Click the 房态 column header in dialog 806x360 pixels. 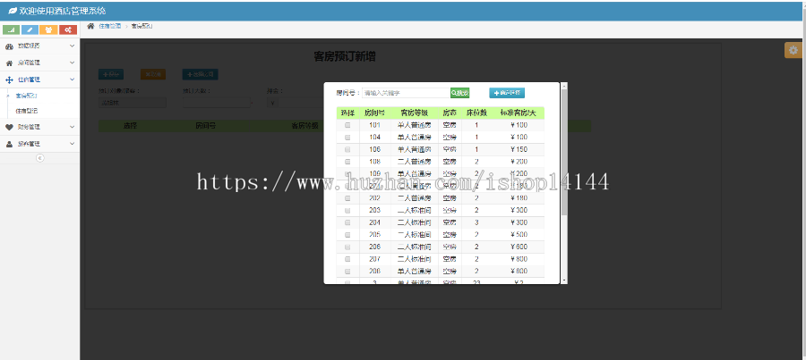point(450,113)
